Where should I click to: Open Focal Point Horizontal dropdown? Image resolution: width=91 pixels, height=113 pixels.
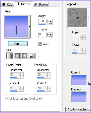click(49, 75)
